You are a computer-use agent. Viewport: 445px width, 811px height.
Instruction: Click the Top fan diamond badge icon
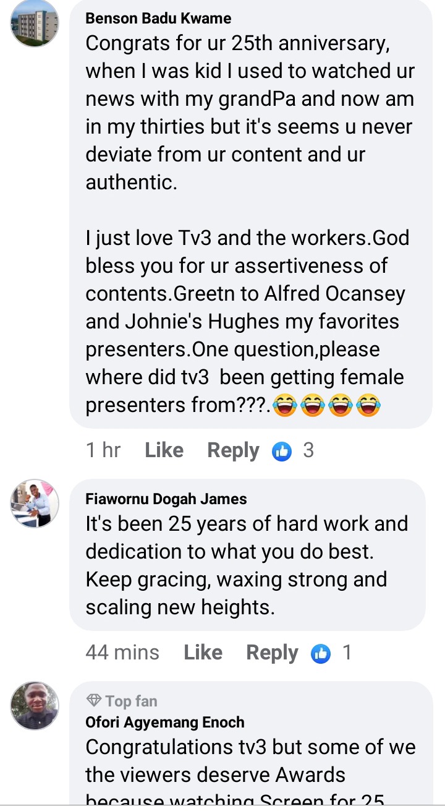pyautogui.click(x=94, y=701)
